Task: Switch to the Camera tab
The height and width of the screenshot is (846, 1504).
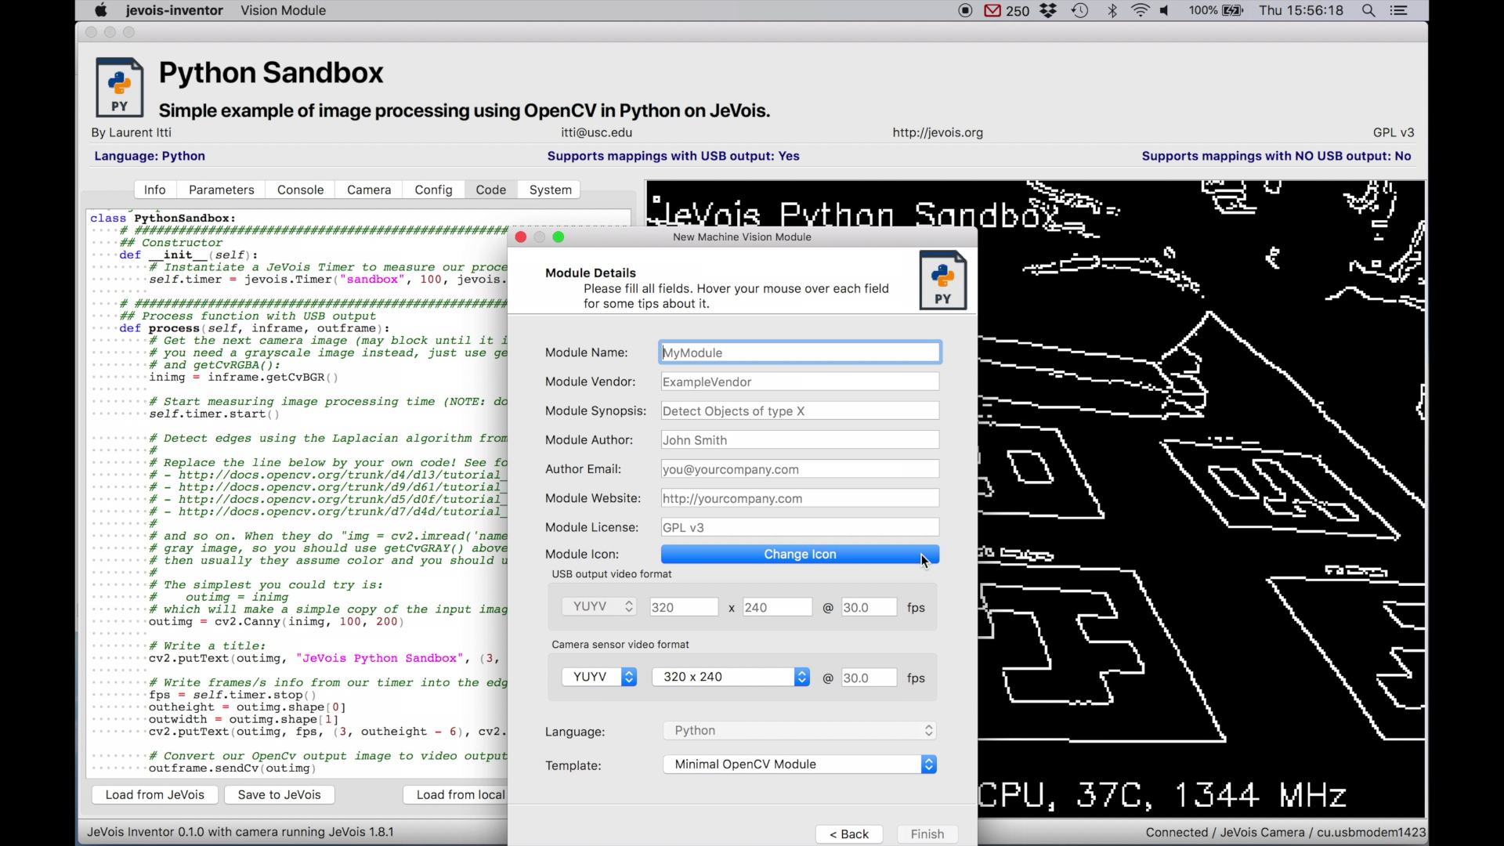Action: coord(369,190)
